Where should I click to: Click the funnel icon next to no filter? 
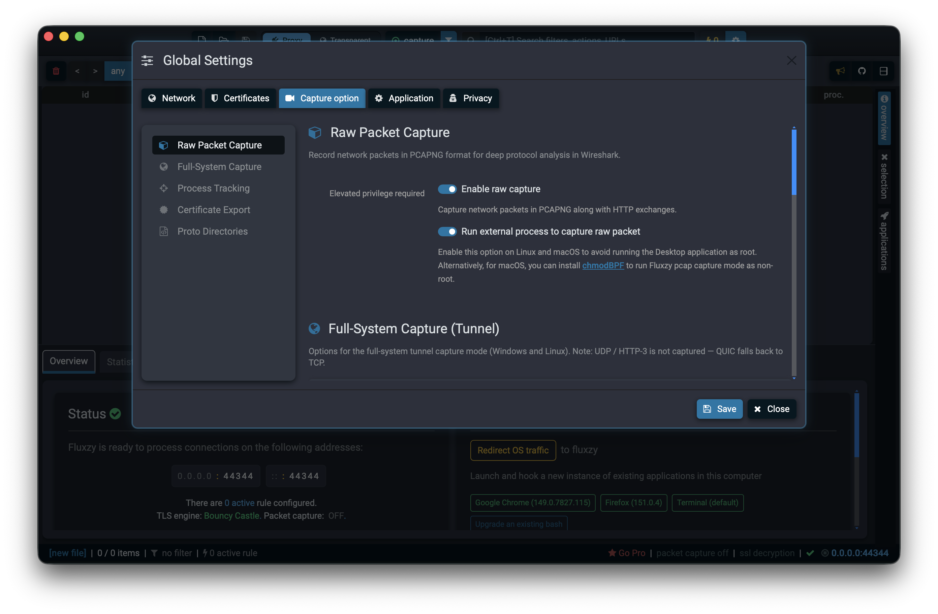(x=154, y=553)
